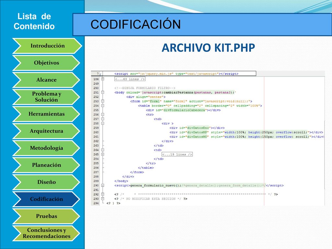Open Conclusiones y Recomendaciones section

[x=46, y=233]
